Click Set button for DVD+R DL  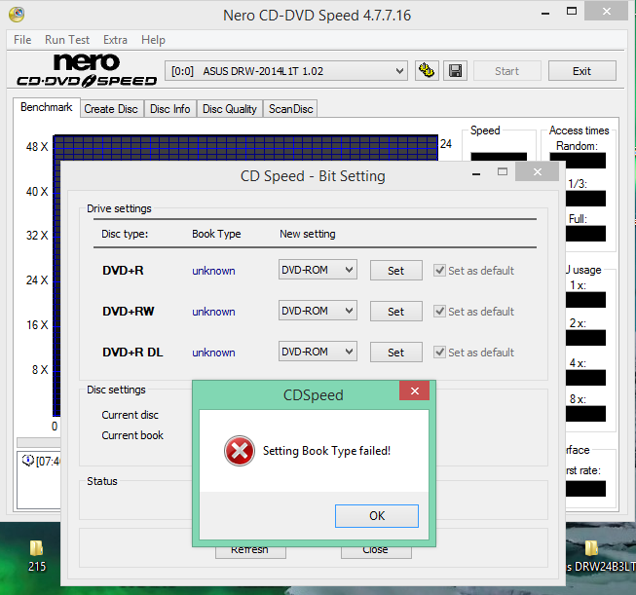(395, 353)
